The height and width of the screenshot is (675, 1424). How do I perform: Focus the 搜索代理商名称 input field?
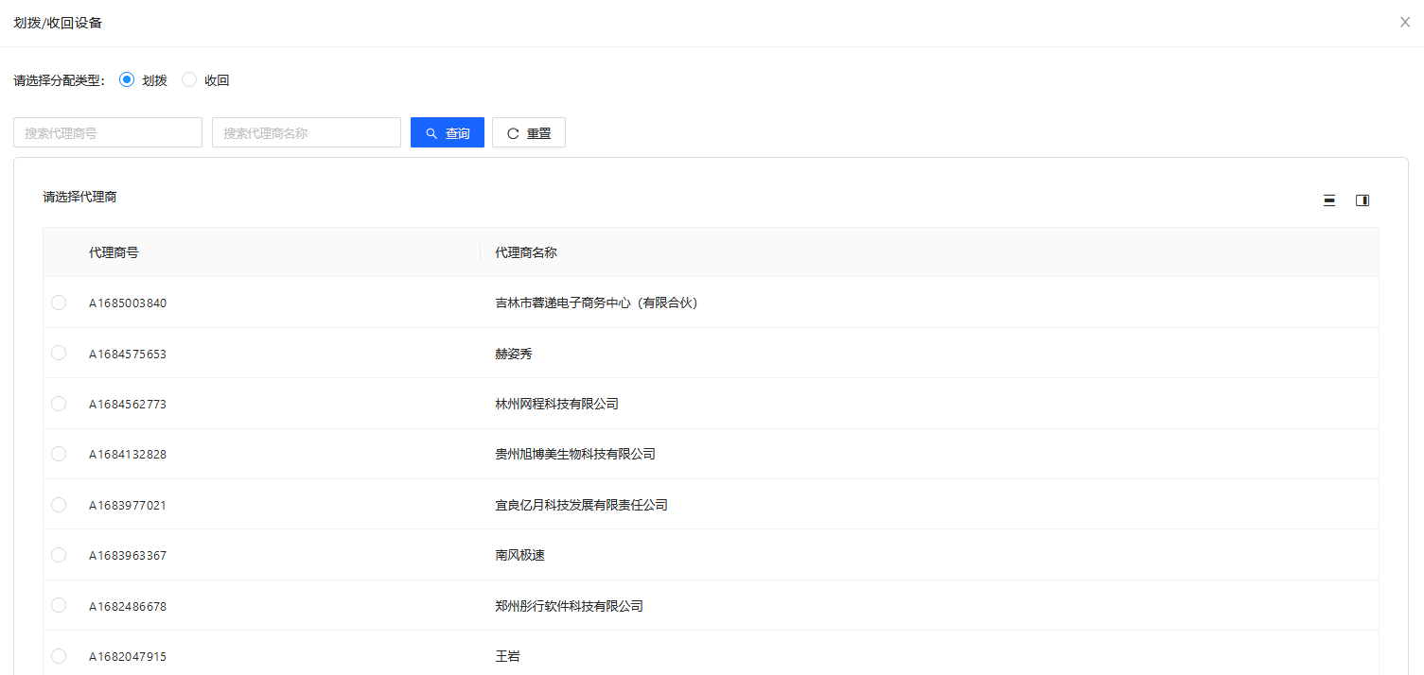(x=307, y=133)
